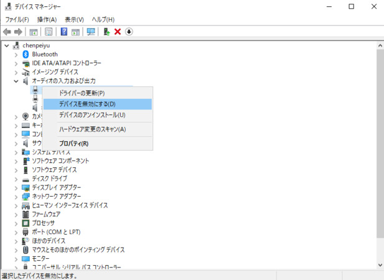
Task: Expand イメージング デバイス category
Action: [x=16, y=72]
